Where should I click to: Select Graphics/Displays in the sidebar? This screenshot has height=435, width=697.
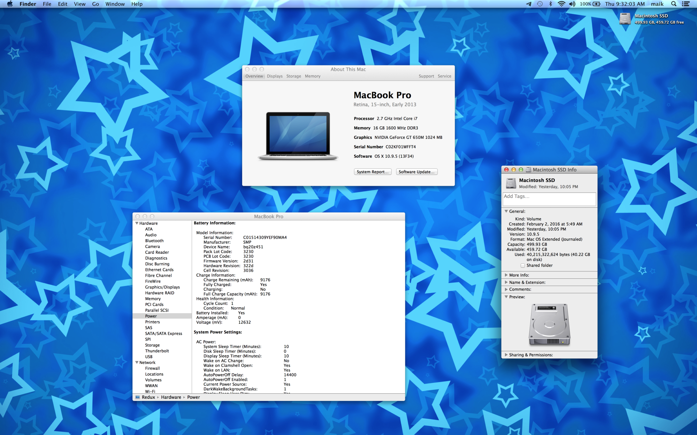click(x=162, y=287)
